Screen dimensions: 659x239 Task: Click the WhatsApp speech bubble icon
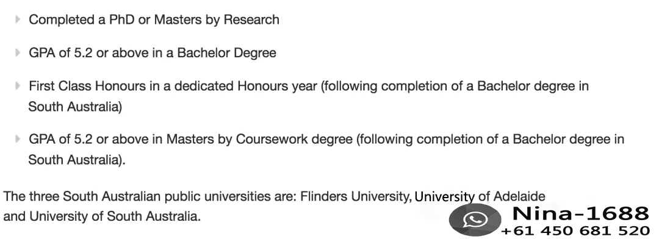475,219
